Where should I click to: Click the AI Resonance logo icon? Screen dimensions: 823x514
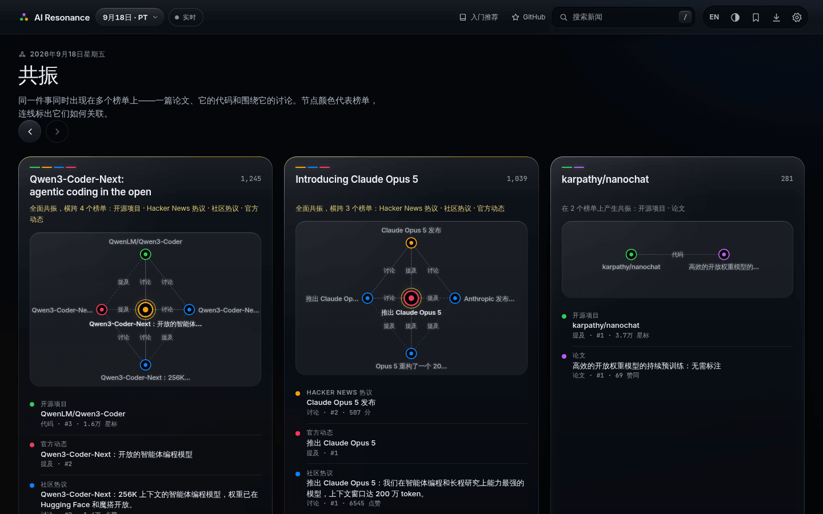[x=24, y=17]
